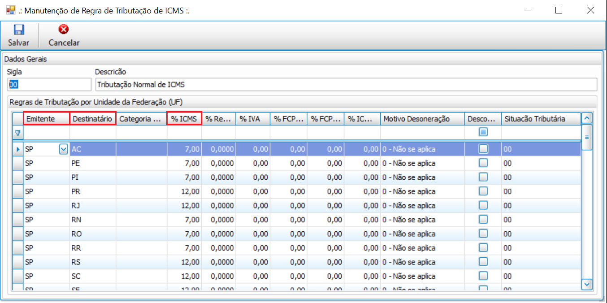Viewport: 607px width, 303px height.
Task: Click the Destinatário cell RR
Action: [x=93, y=248]
